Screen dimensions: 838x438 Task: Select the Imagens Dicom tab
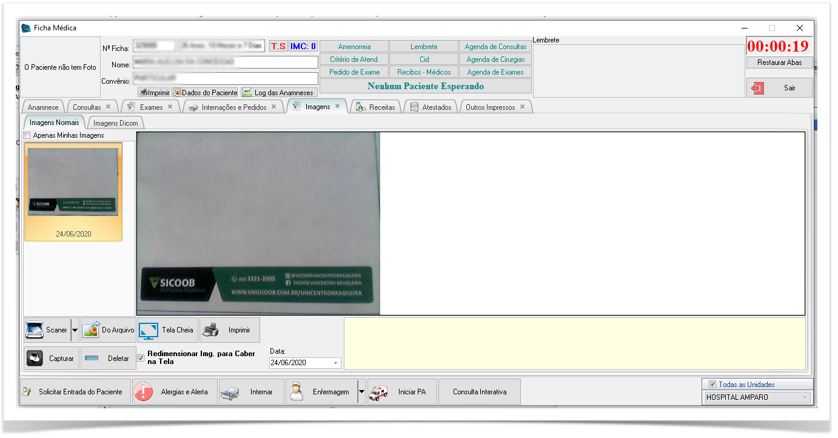click(x=115, y=123)
